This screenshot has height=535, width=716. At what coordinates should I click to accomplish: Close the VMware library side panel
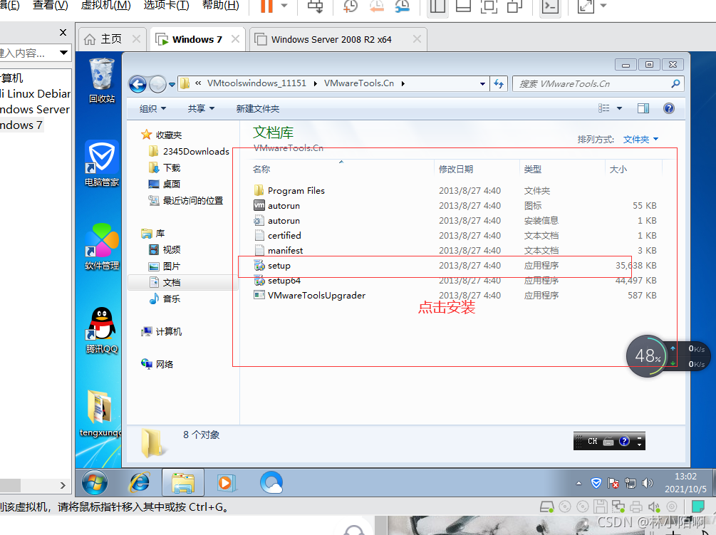(63, 32)
